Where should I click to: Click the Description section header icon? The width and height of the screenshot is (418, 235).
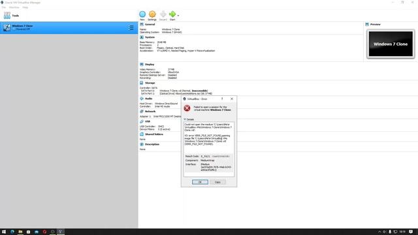[x=142, y=144]
